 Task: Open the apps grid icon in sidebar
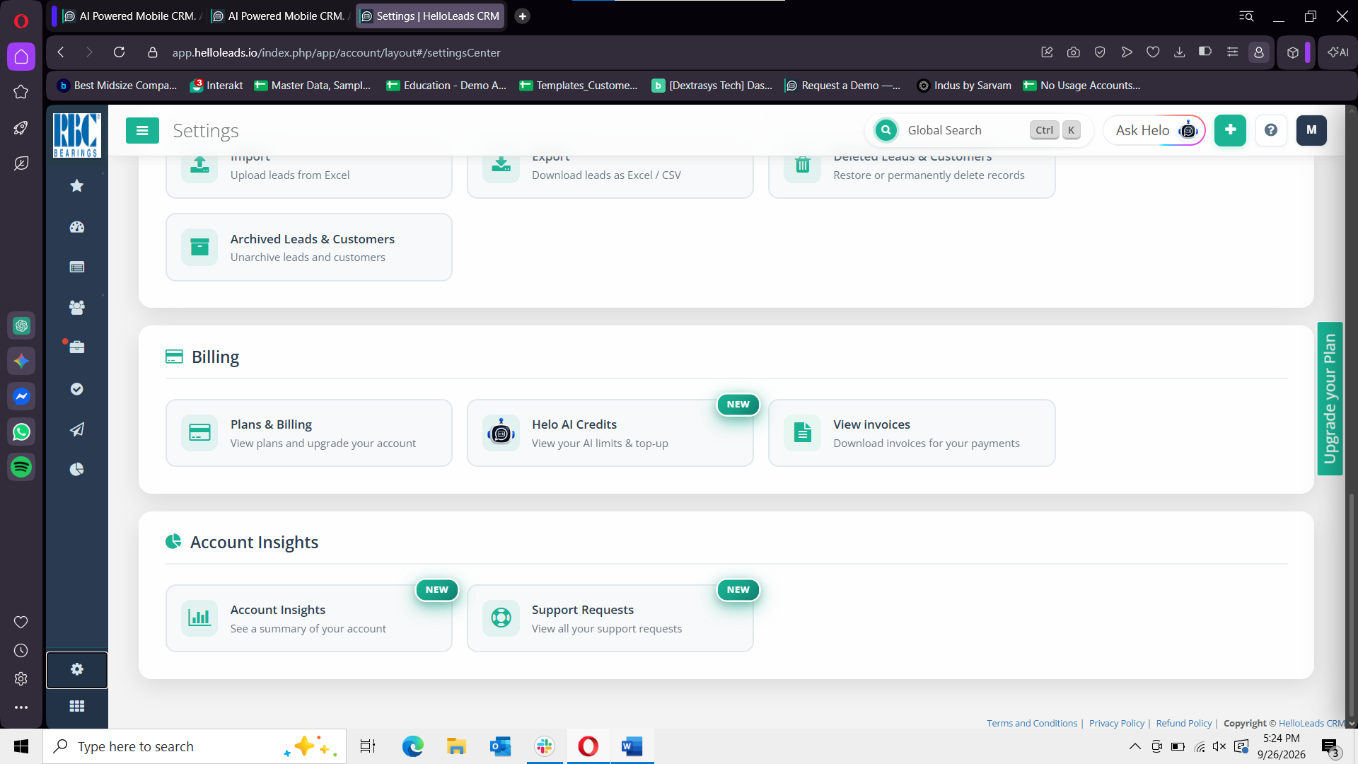pyautogui.click(x=77, y=706)
